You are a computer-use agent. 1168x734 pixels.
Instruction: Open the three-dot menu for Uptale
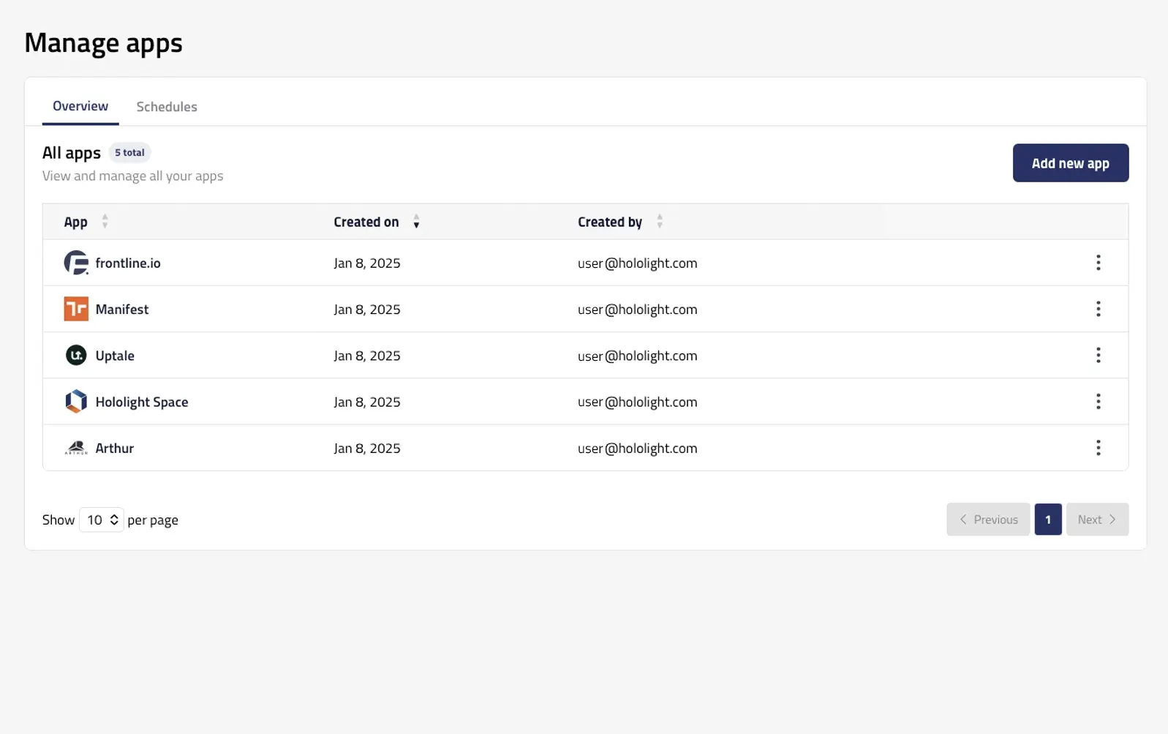pyautogui.click(x=1098, y=355)
